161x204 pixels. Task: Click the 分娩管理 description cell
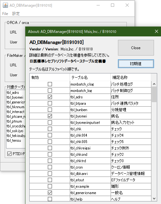coord(131,110)
